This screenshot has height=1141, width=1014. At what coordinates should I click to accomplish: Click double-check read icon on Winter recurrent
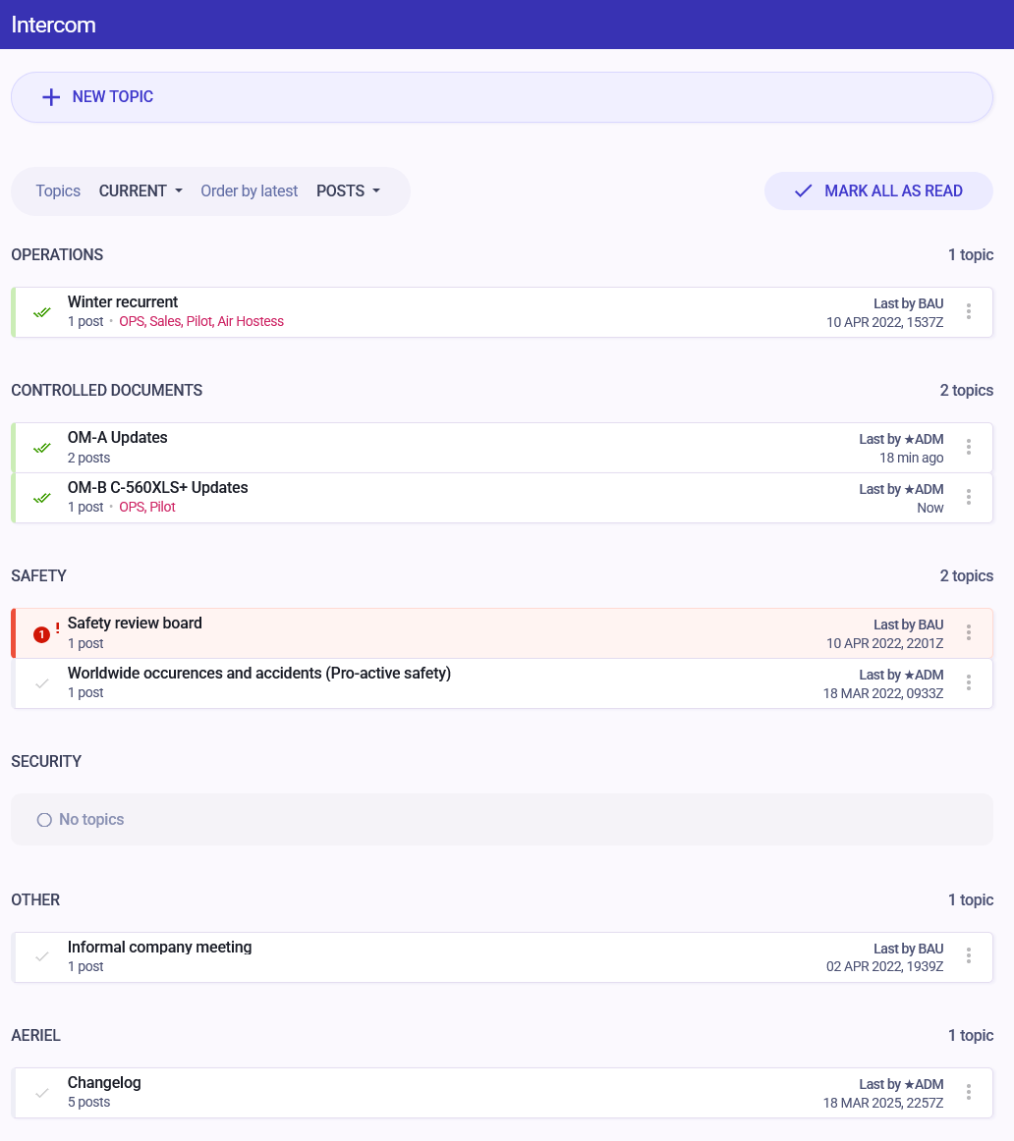point(41,312)
